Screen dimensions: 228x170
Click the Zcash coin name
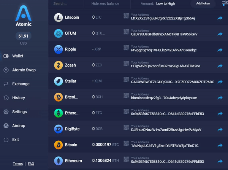[x=70, y=65]
